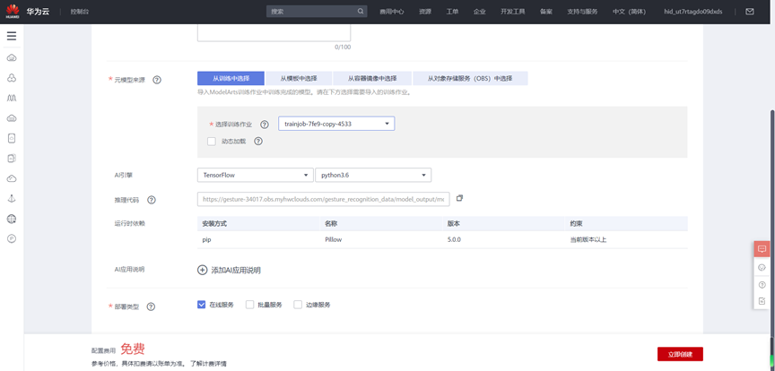Click the first cloud icon in sidebar

(x=12, y=58)
